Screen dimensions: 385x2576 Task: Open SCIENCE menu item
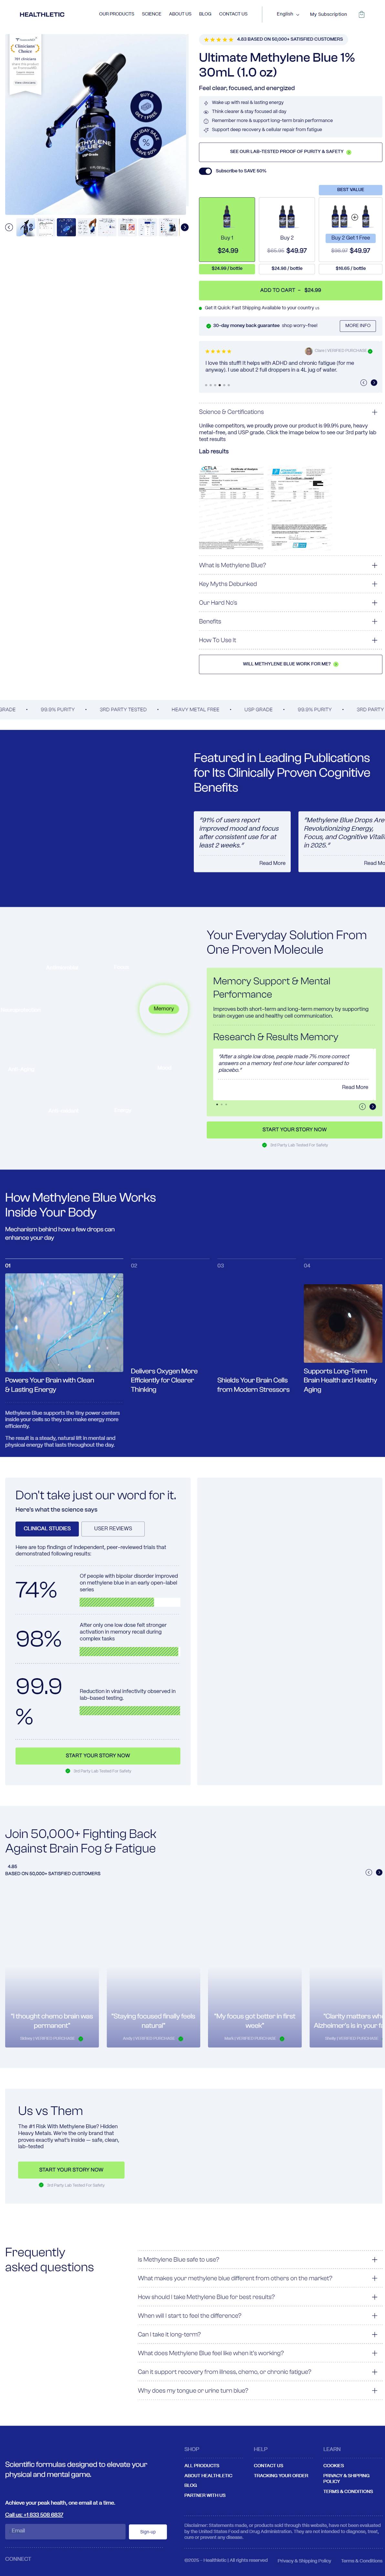coord(151,14)
